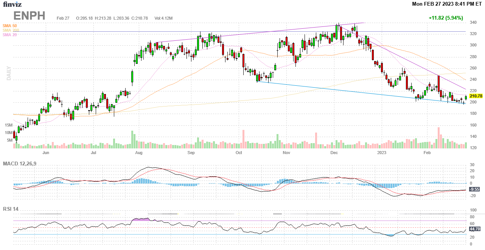
Task: Click the Aug label on the time axis
Action: 138,153
